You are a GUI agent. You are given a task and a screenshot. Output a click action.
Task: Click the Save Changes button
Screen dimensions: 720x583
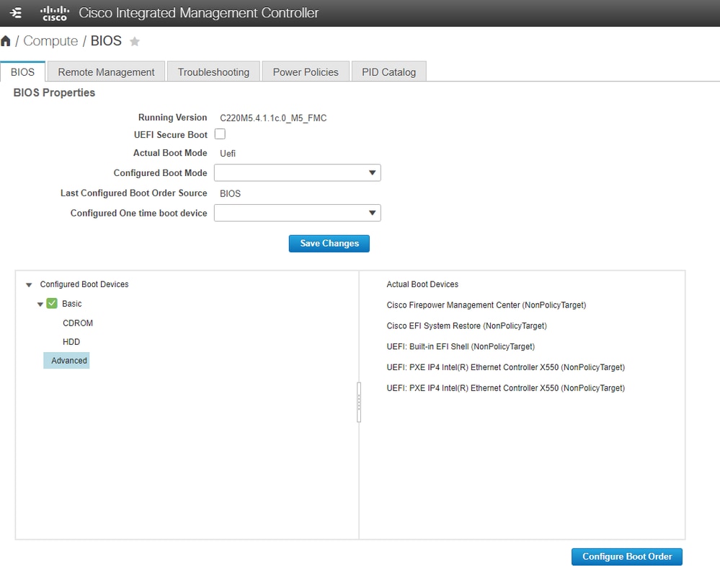[329, 244]
